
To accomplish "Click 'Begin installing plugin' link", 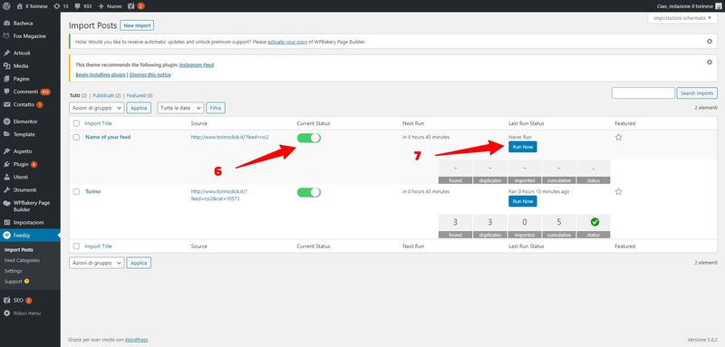I will [101, 75].
